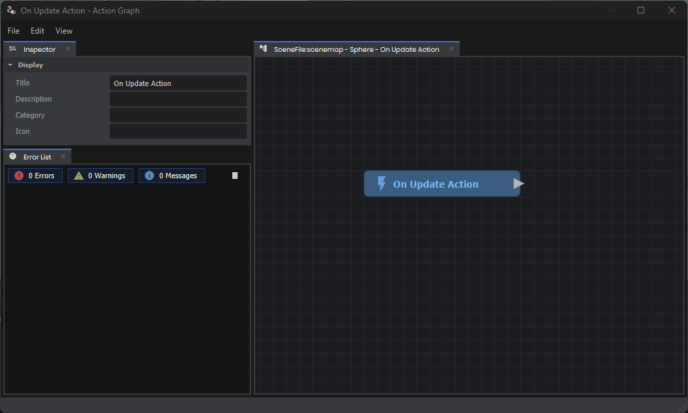Click the Action Graph app icon in title bar

pyautogui.click(x=10, y=10)
